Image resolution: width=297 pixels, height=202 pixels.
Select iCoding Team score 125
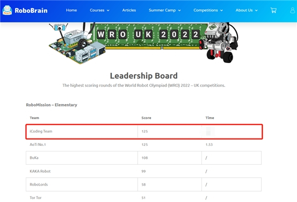pyautogui.click(x=145, y=132)
